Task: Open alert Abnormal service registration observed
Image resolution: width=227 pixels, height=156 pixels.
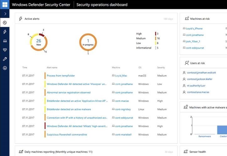Action: coord(69,92)
